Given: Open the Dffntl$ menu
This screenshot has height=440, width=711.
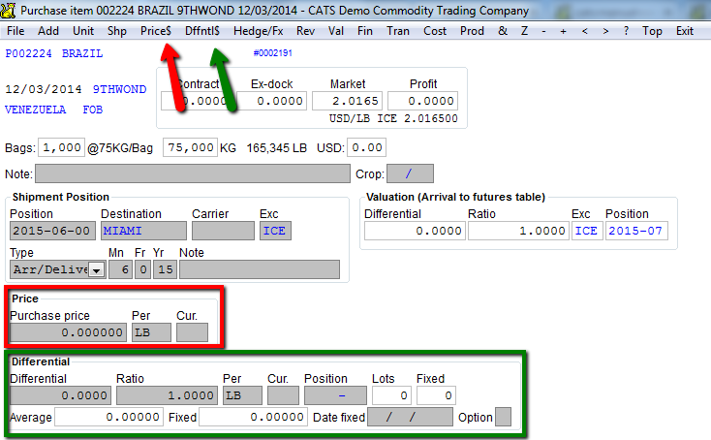Looking at the screenshot, I should tap(201, 31).
